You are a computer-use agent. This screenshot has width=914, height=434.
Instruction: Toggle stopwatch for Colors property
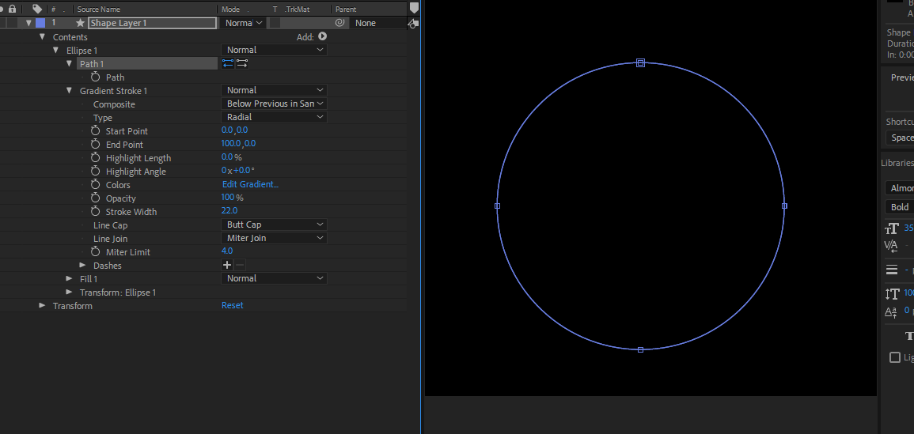[x=96, y=184]
